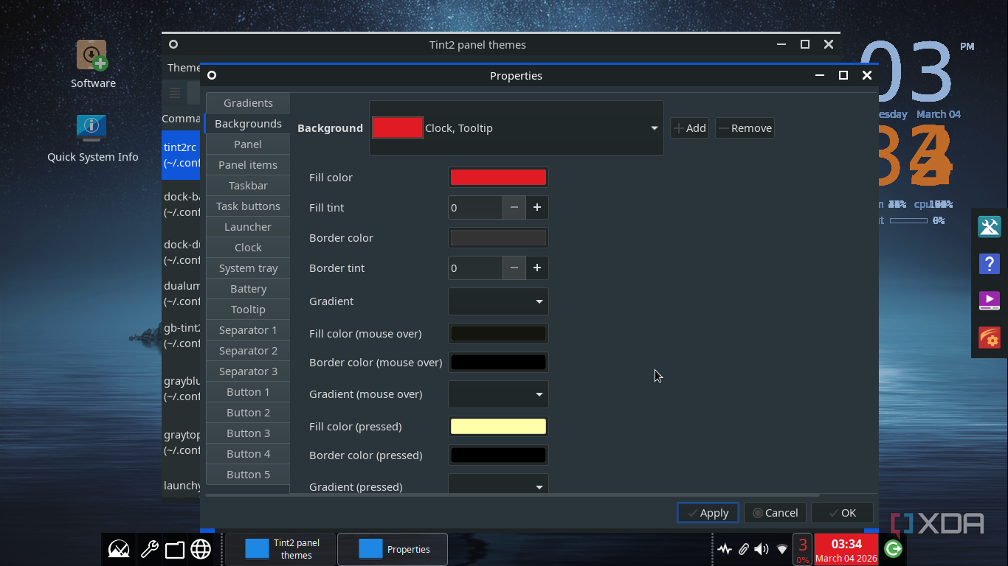The height and width of the screenshot is (566, 1008).
Task: Select the Launcher tab
Action: (248, 227)
